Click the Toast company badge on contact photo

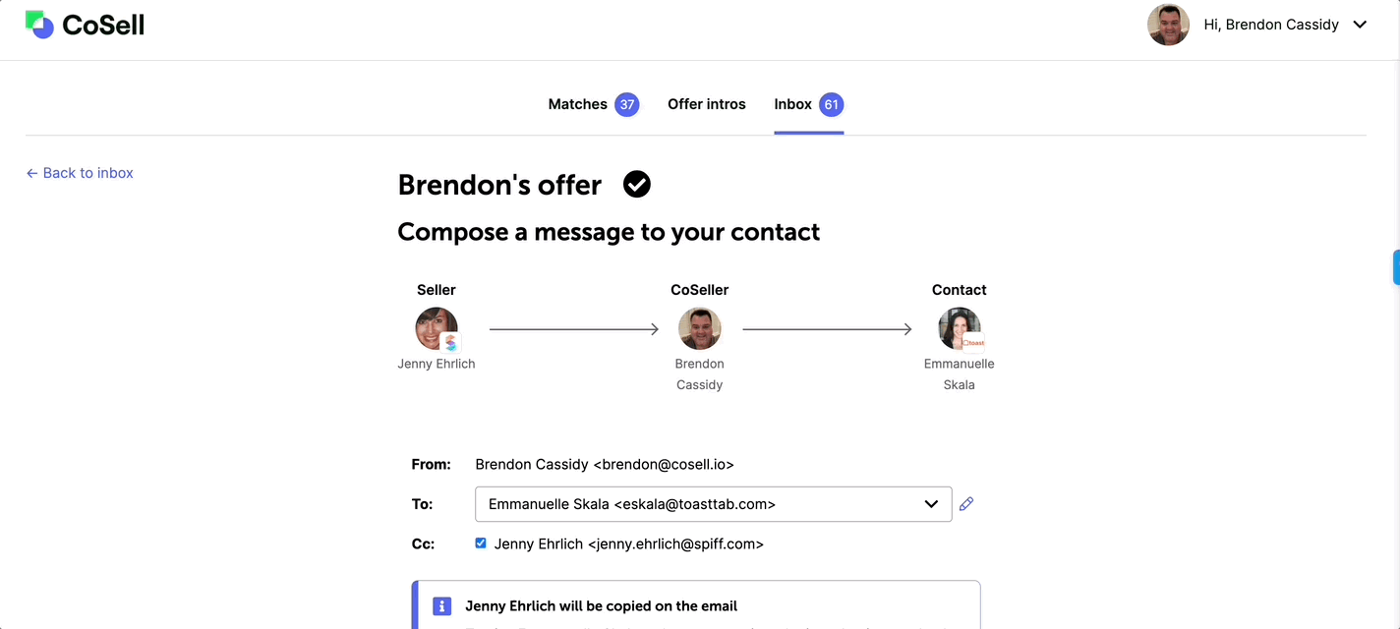pos(974,343)
